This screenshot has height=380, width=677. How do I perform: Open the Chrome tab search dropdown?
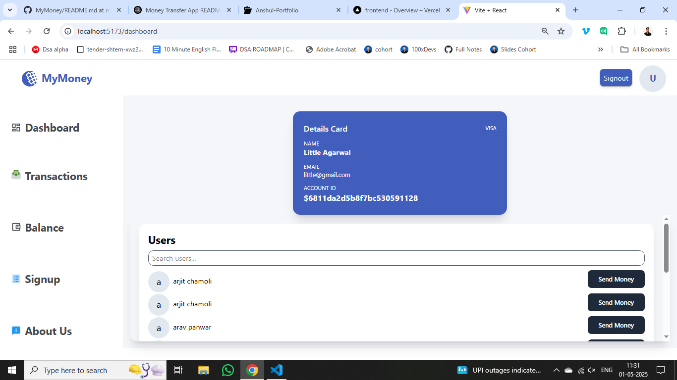11,10
